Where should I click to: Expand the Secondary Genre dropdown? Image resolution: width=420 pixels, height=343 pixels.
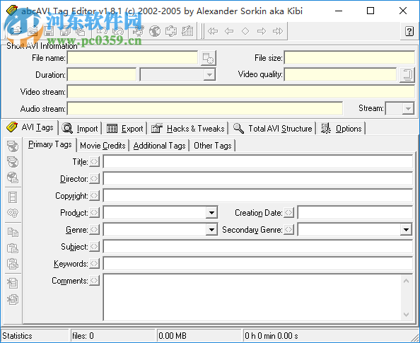(x=406, y=230)
